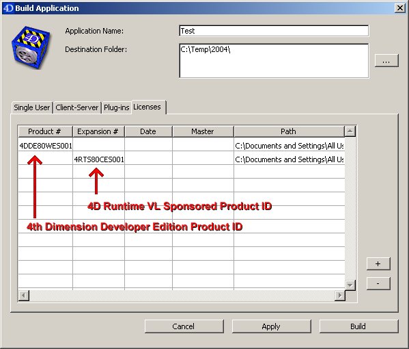Click the Date column header
The width and height of the screenshot is (409, 349).
point(148,131)
